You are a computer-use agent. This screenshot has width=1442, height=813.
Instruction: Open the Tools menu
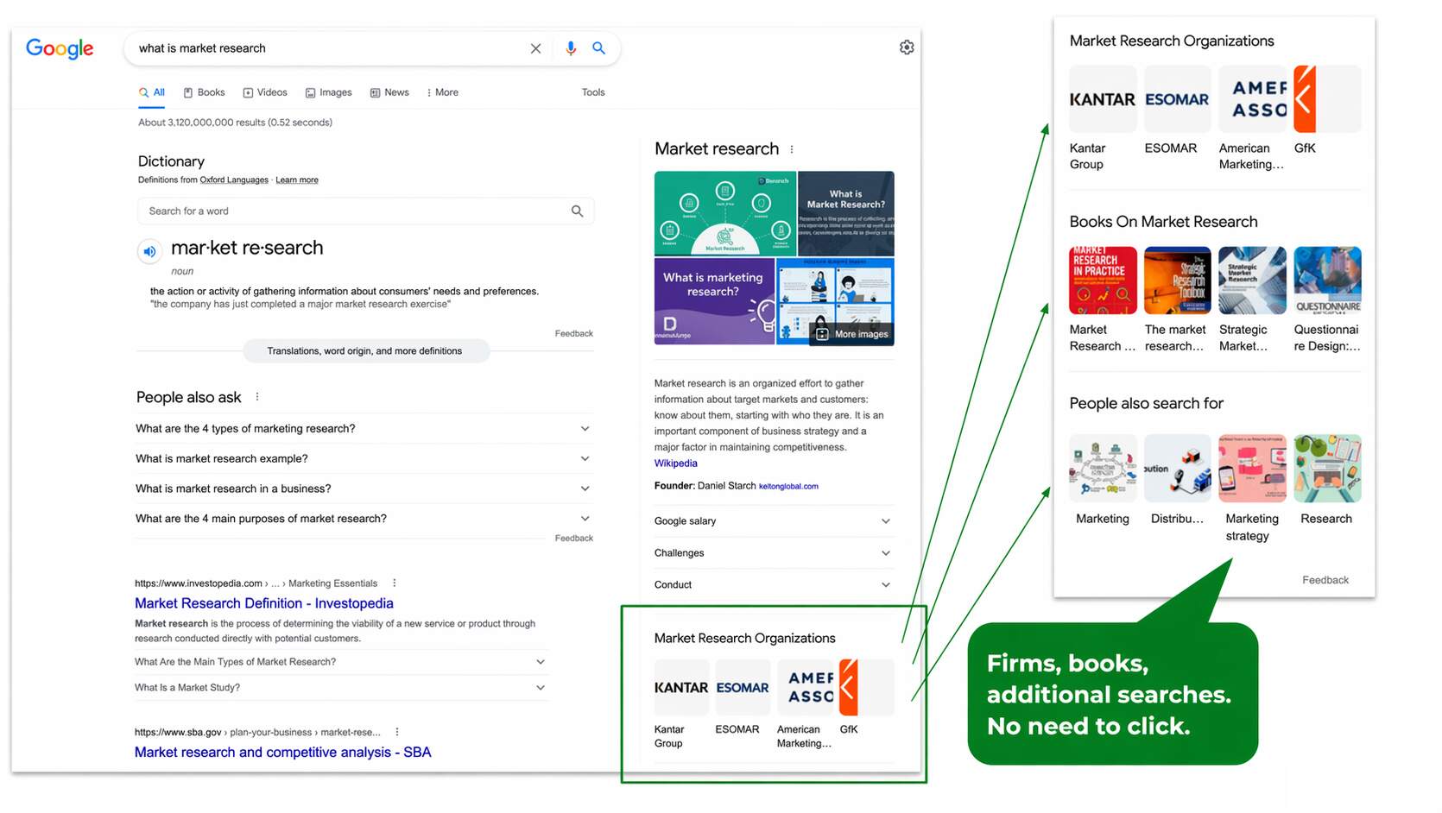593,92
